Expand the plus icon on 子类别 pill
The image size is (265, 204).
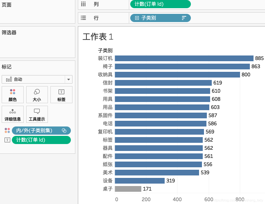point(137,18)
